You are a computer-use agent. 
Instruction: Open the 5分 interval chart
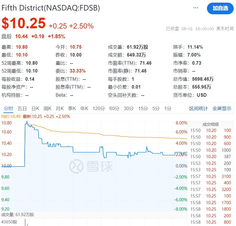[x=156, y=108]
